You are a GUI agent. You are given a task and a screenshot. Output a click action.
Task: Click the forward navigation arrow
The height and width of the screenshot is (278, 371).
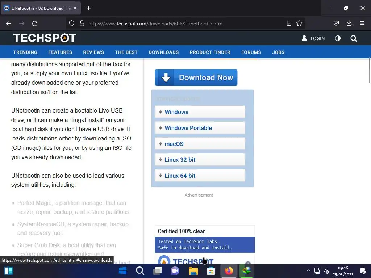point(22,24)
